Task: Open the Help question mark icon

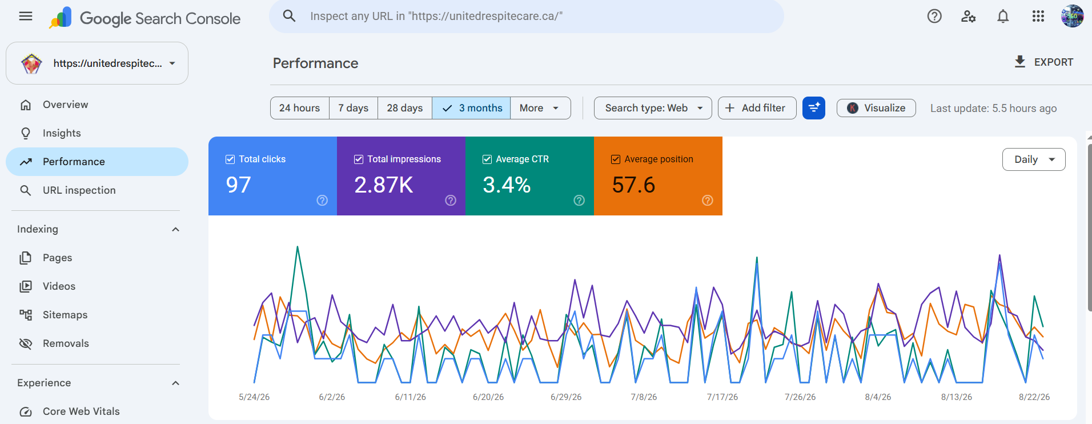Action: (x=934, y=16)
